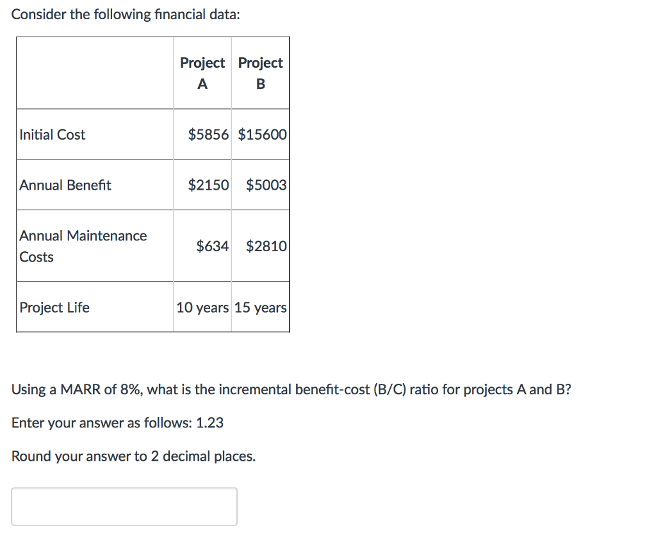Click the Annual Maintenance Costs row label
The image size is (656, 546).
83,246
